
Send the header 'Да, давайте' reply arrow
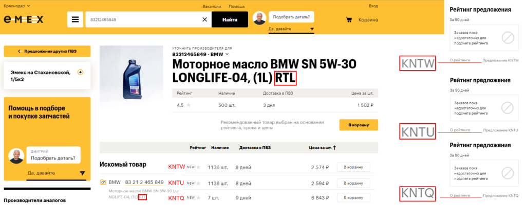pyautogui.click(x=312, y=29)
